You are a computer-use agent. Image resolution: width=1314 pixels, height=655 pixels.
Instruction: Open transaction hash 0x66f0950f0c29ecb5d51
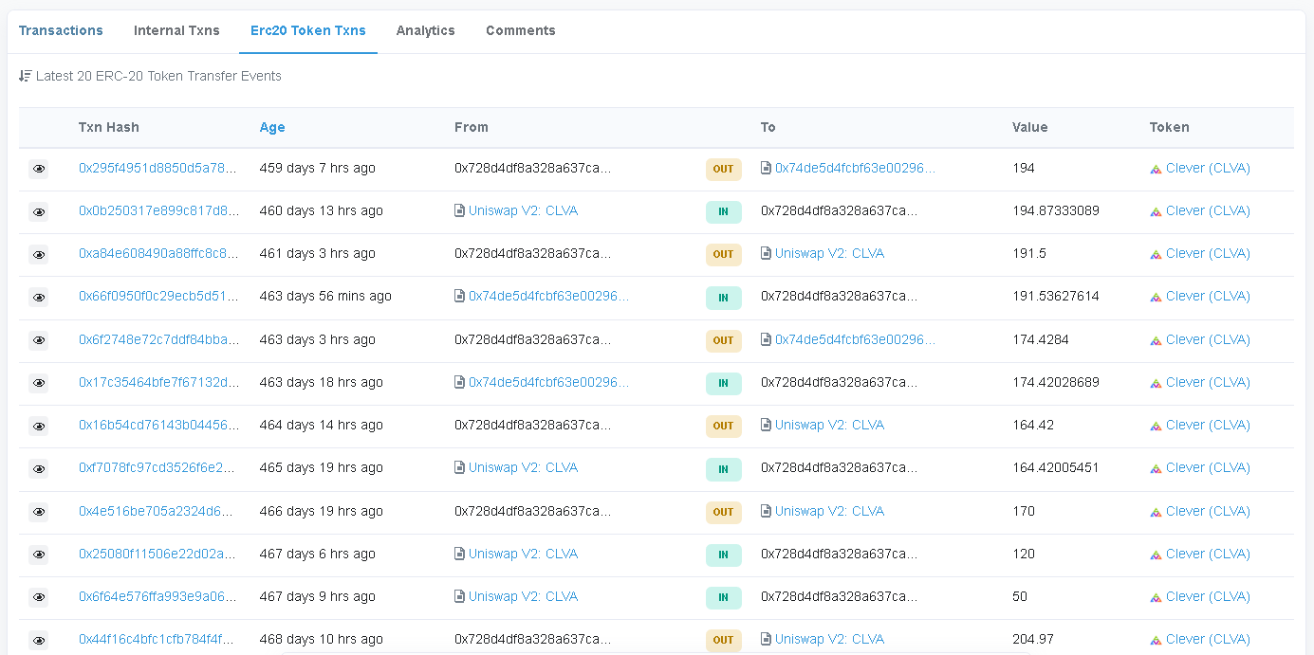[158, 296]
